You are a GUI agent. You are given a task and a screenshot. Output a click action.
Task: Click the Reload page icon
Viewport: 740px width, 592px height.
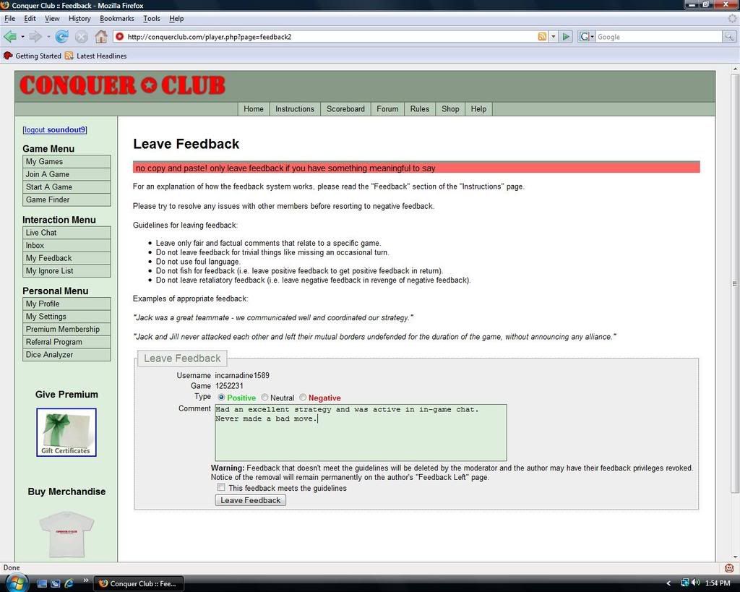[x=62, y=36]
